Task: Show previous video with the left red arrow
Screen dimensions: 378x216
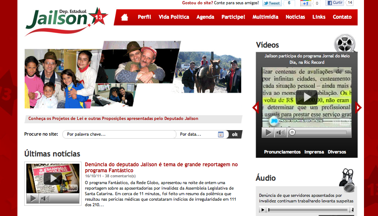Action: pos(256,108)
